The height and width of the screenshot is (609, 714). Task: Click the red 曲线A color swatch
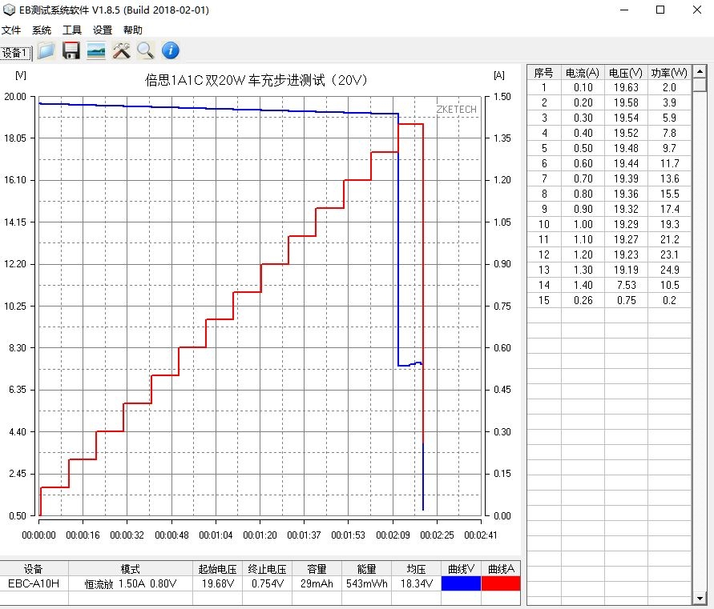[x=501, y=583]
